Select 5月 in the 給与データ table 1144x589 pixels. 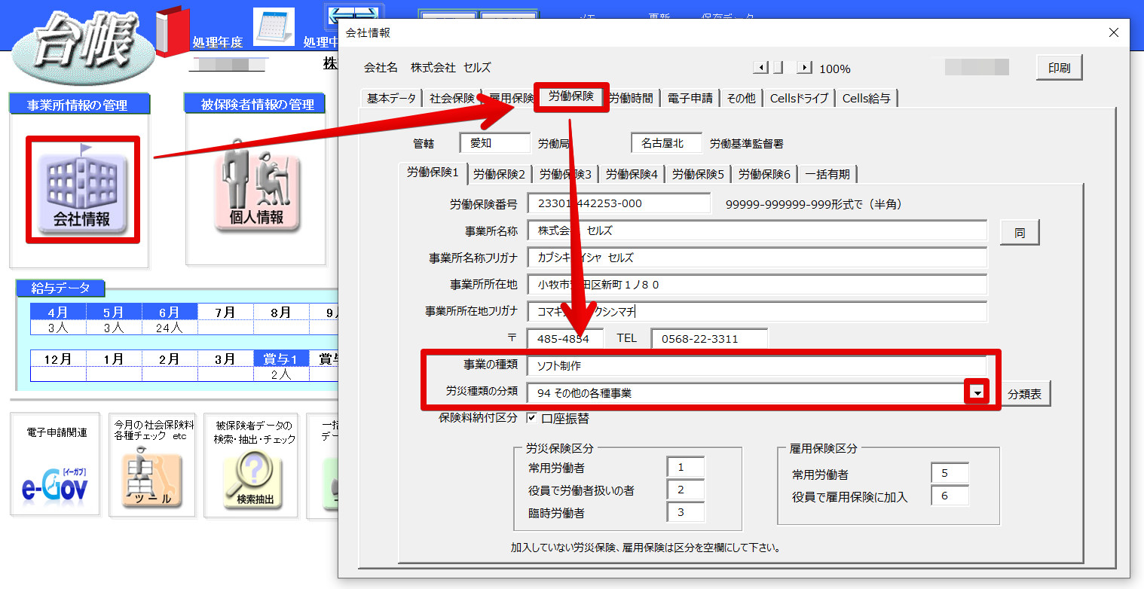pyautogui.click(x=114, y=312)
